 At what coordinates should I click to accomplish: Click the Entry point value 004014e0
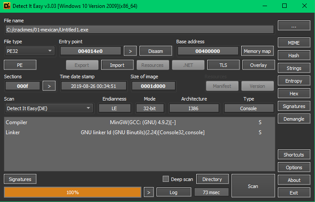coord(90,51)
